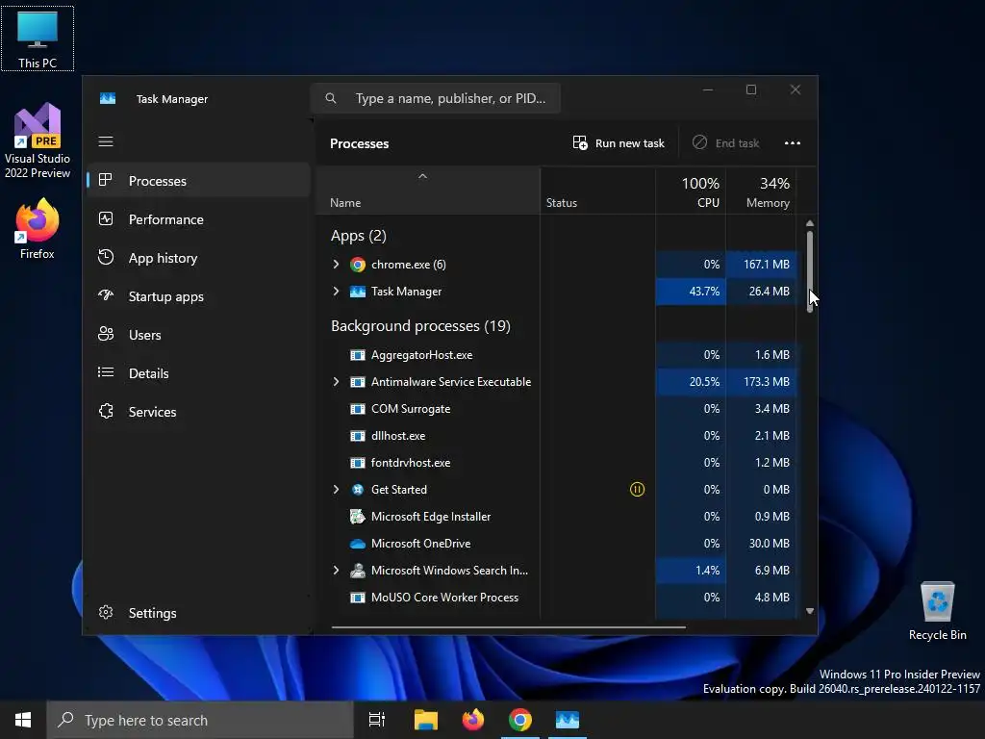Expand the Task Manager process entry

[x=336, y=292]
